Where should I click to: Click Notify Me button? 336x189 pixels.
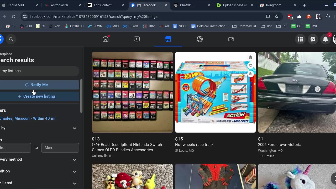(36, 85)
